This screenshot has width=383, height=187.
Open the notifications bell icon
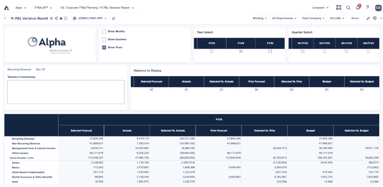(358, 7)
